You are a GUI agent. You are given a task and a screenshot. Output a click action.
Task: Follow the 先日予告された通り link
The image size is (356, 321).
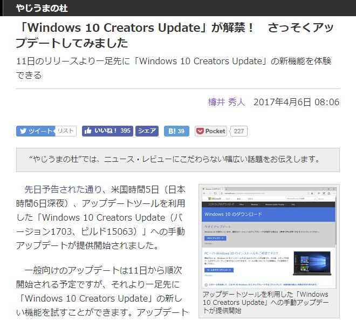point(63,189)
